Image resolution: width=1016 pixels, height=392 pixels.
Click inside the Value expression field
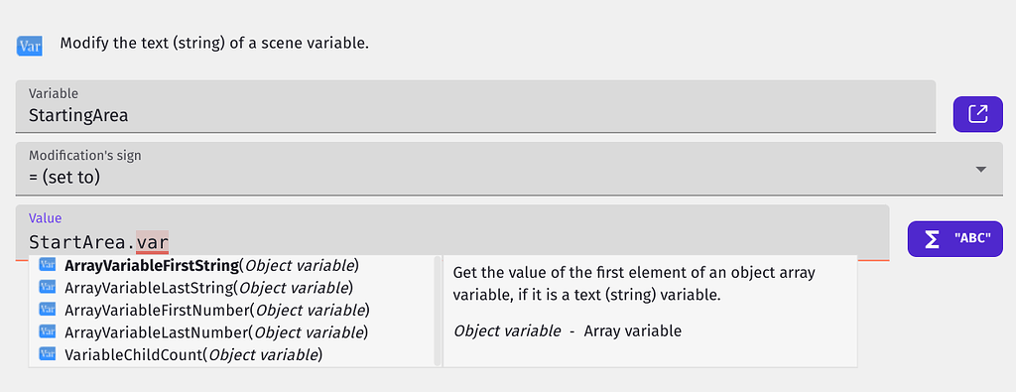click(452, 233)
